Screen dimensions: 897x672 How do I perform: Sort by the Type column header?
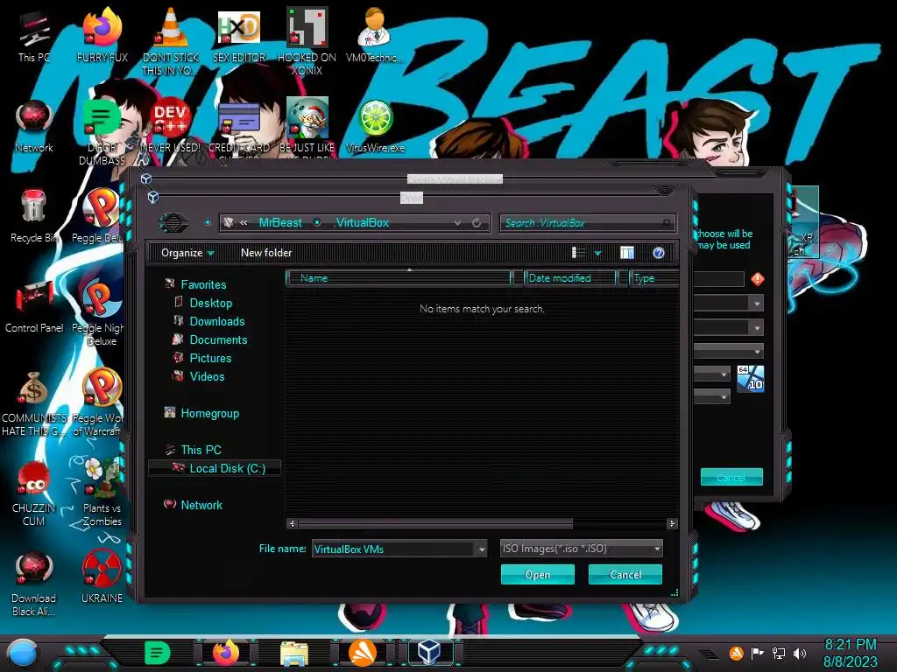(653, 278)
